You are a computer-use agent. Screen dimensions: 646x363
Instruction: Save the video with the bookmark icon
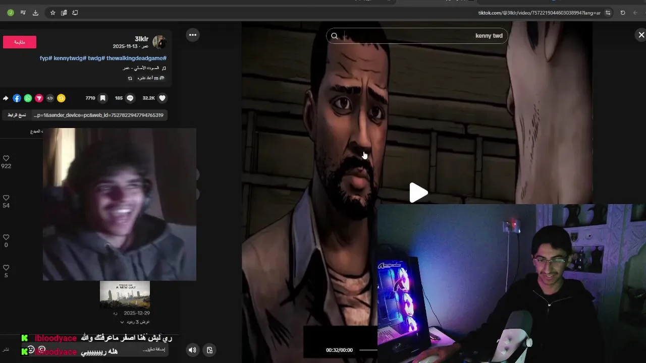point(102,98)
